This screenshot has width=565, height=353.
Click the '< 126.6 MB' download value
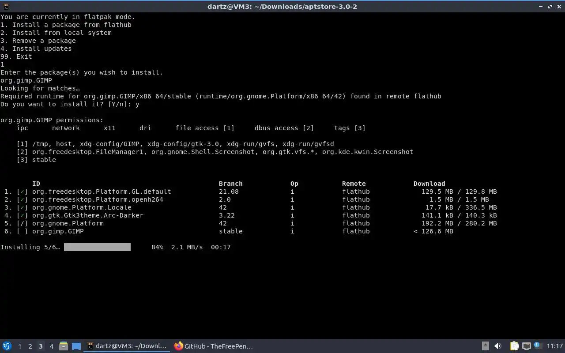click(x=433, y=231)
